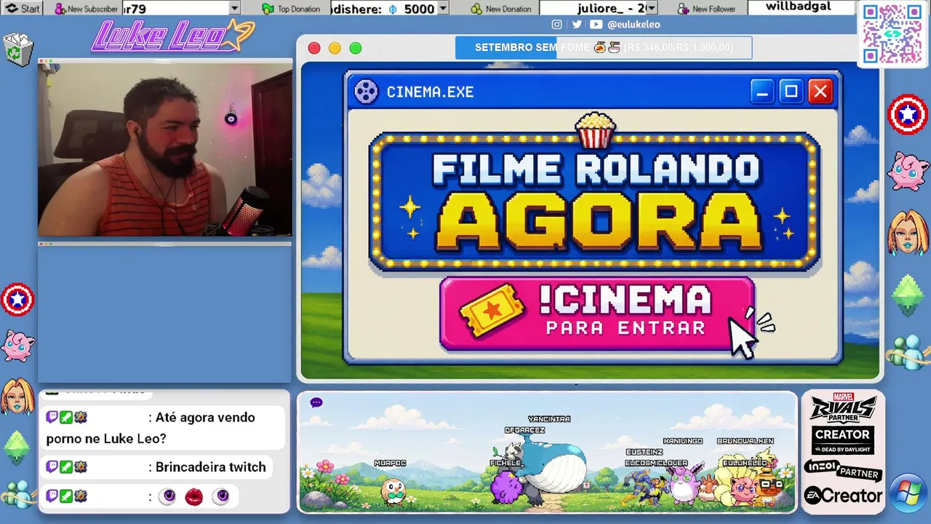931x524 pixels.
Task: Click the green Sims plumbob icon on the right side
Action: (x=908, y=295)
